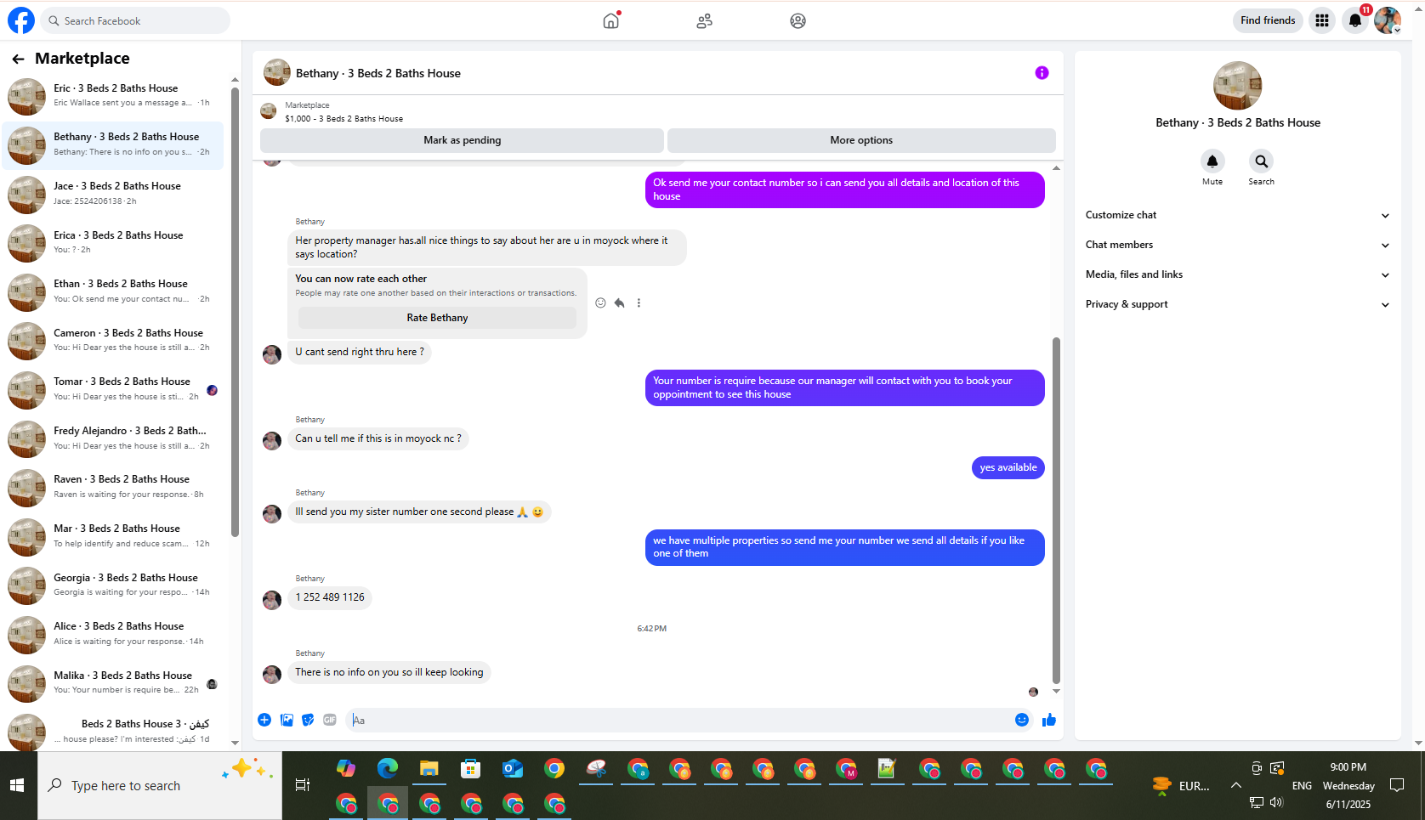Expand Media, files and links section
This screenshot has height=820, width=1425.
1238,274
